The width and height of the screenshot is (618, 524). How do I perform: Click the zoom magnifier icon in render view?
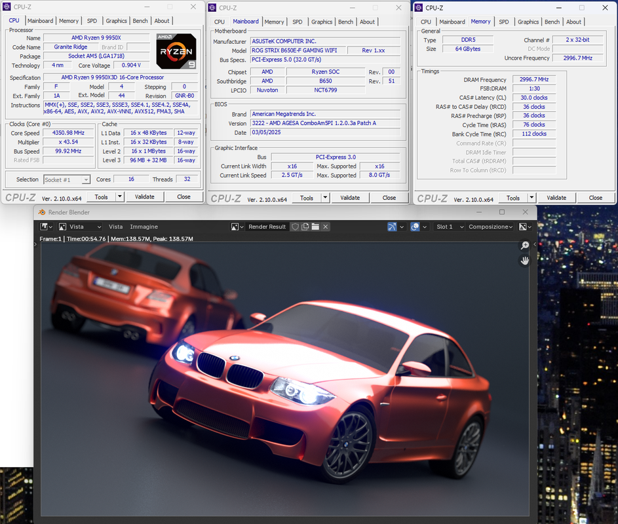pos(524,246)
